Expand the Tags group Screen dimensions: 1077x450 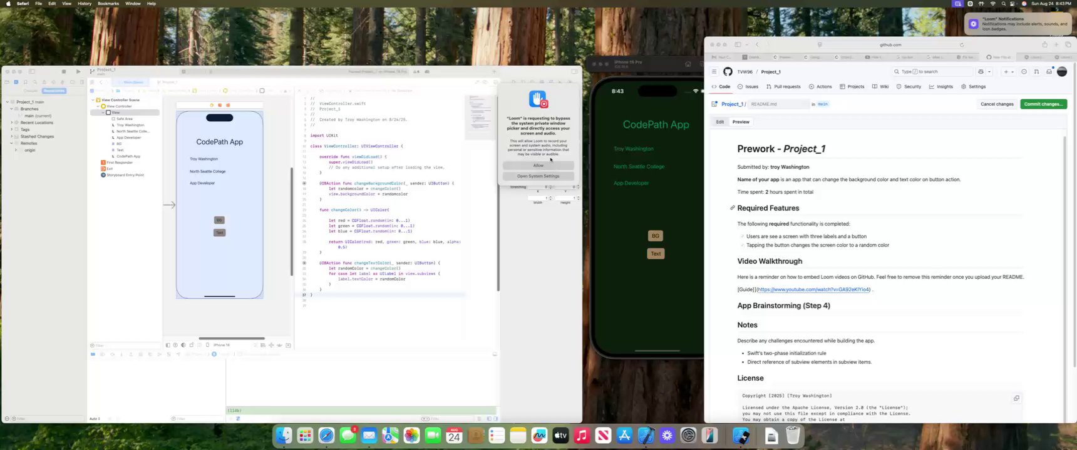coord(11,129)
